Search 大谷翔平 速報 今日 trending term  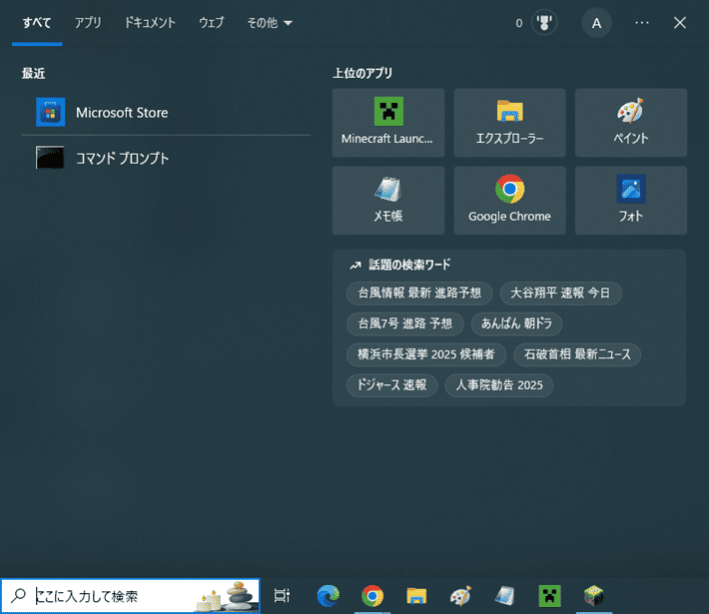pyautogui.click(x=560, y=293)
